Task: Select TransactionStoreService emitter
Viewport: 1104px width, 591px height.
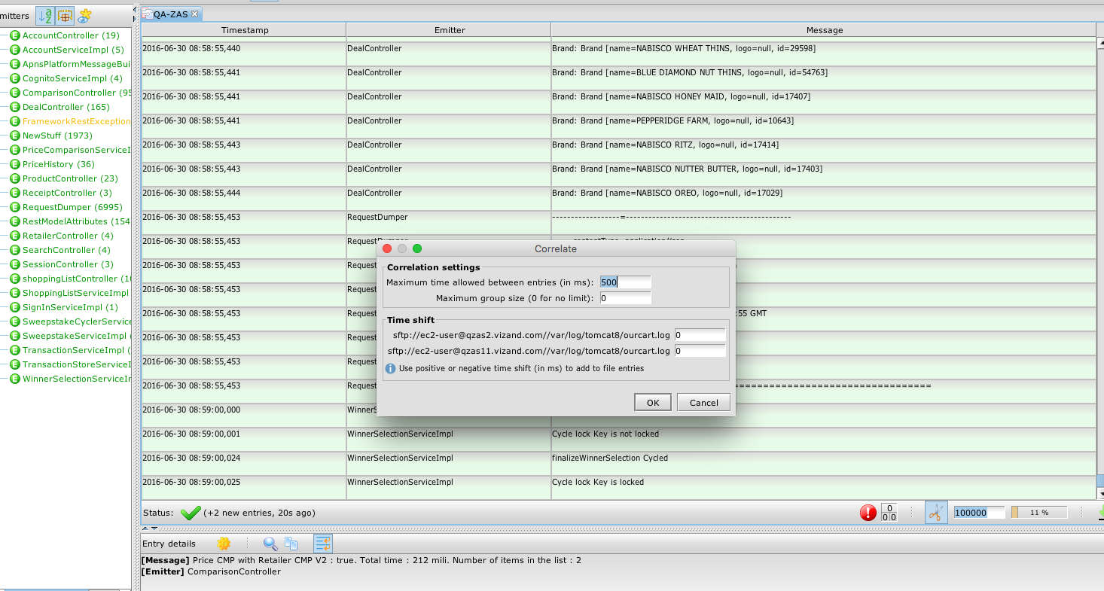Action: [x=76, y=364]
